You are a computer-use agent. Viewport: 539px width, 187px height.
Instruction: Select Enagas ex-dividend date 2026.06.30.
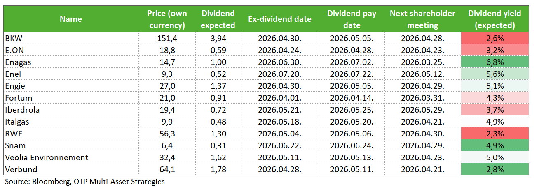(x=280, y=62)
